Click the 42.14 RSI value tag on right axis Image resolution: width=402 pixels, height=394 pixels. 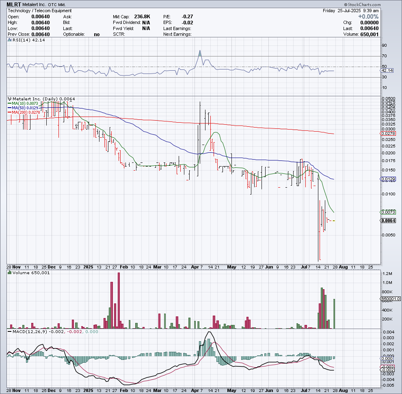coord(387,70)
